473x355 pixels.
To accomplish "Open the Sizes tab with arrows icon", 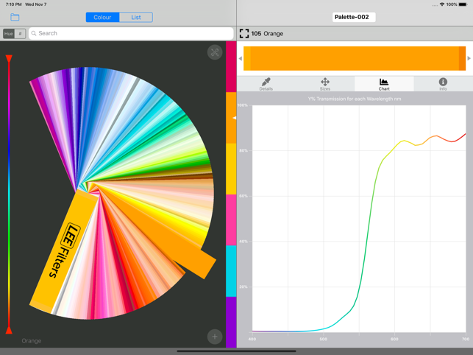I will coord(324,84).
